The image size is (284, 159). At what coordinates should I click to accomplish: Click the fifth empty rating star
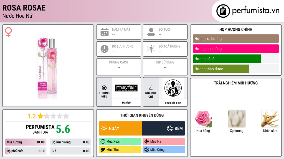pyautogui.click(x=66, y=116)
